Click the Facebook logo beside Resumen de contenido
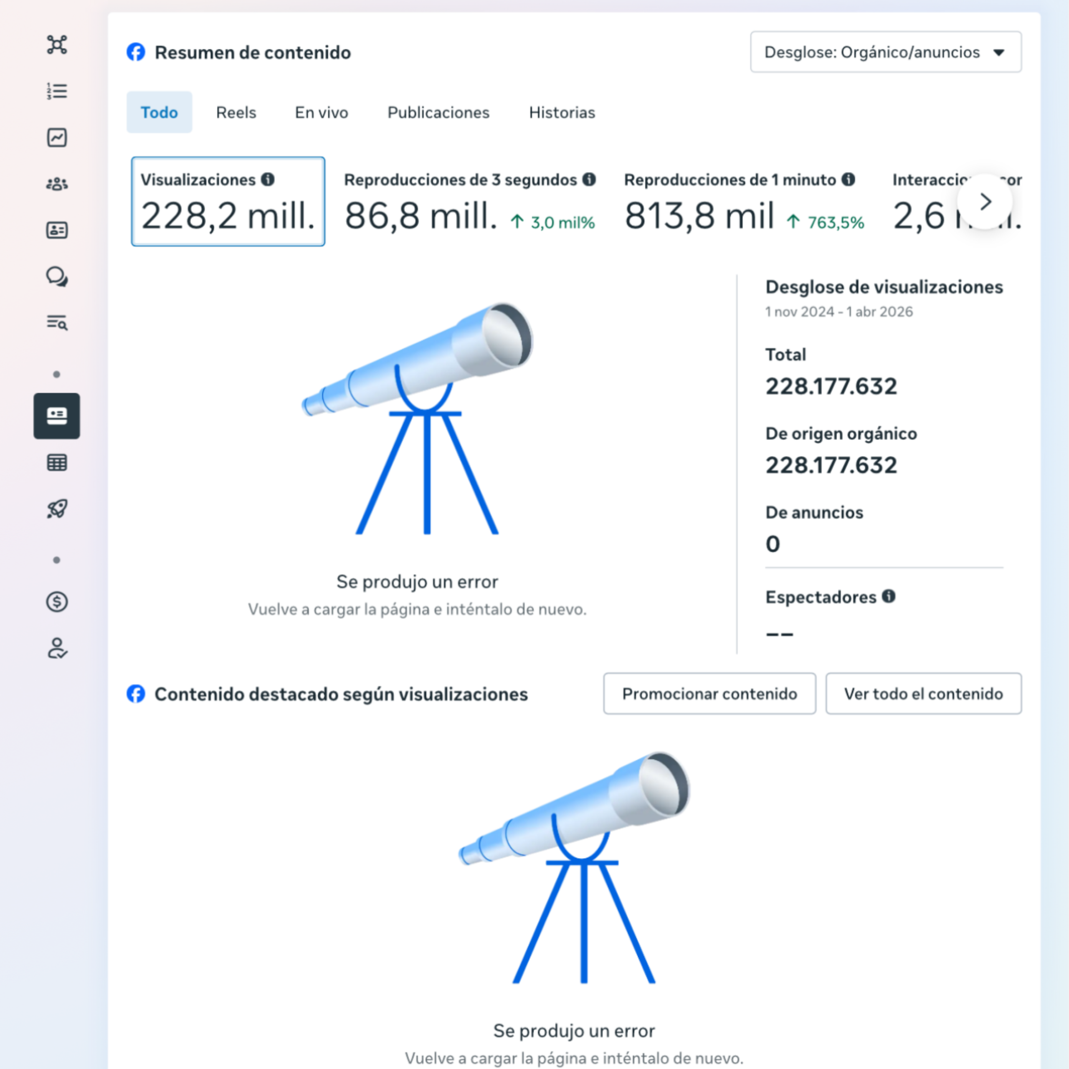 point(136,52)
